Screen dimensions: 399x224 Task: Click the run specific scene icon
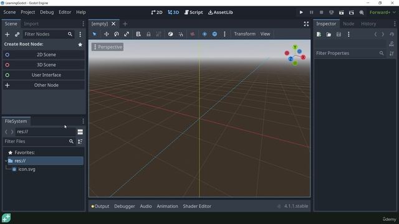(x=351, y=12)
